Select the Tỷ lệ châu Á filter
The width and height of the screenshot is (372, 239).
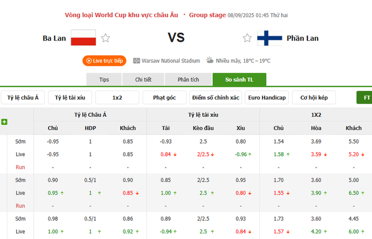[23, 98]
